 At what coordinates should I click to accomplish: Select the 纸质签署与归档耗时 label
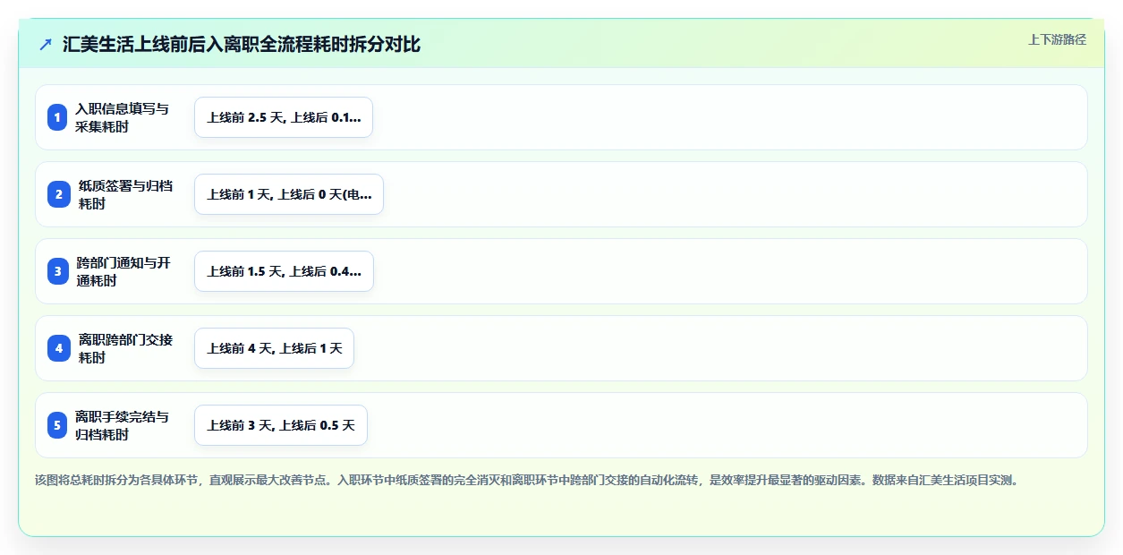[x=126, y=194]
